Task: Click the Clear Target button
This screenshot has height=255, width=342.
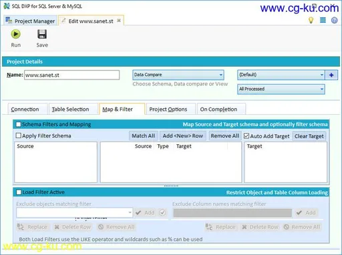Action: pyautogui.click(x=309, y=136)
